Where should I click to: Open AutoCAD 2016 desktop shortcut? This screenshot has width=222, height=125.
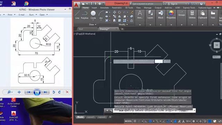[14, 116]
